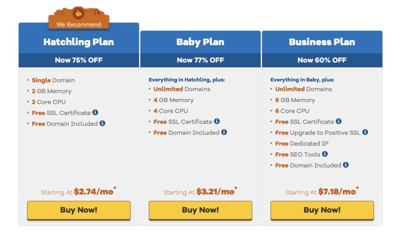Click info icon beside Hatchling SSL Certificate
Screen dimensions: 412x238
[95, 112]
